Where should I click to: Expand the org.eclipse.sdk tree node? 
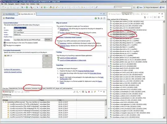pyautogui.click(x=109, y=66)
